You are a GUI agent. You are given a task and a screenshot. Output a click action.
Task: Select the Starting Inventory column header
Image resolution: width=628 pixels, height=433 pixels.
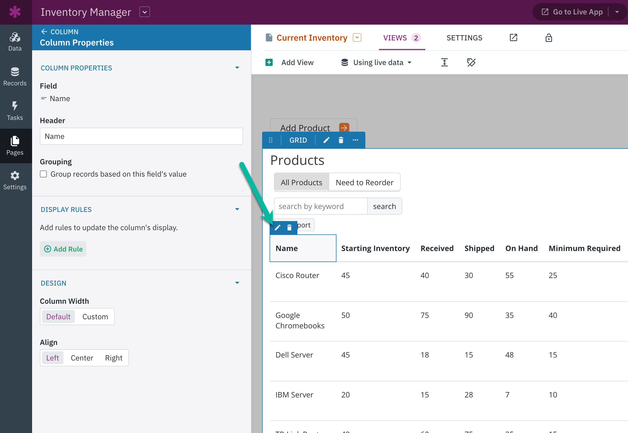click(375, 248)
